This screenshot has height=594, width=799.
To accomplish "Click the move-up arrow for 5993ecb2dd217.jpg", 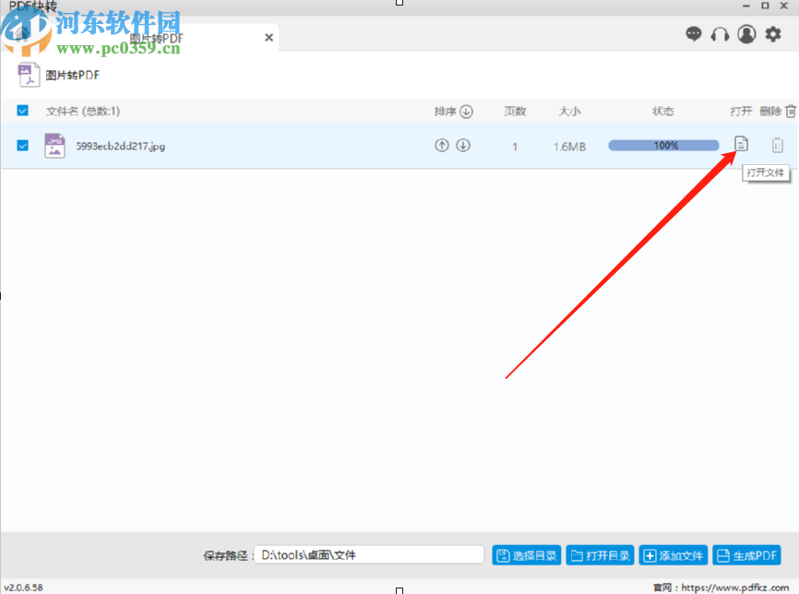I will tap(442, 145).
